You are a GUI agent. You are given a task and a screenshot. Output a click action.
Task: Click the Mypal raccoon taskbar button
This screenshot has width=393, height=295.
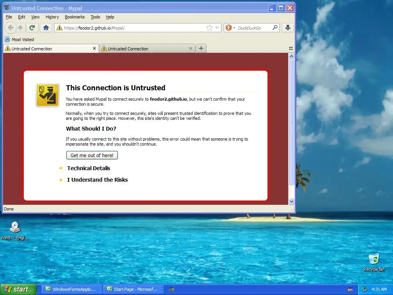click(x=172, y=289)
